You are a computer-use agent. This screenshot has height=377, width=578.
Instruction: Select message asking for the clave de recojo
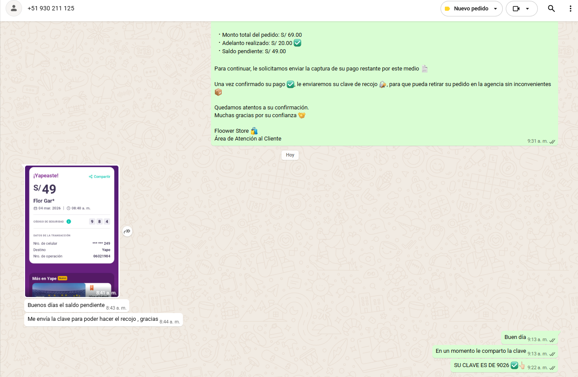(x=93, y=319)
